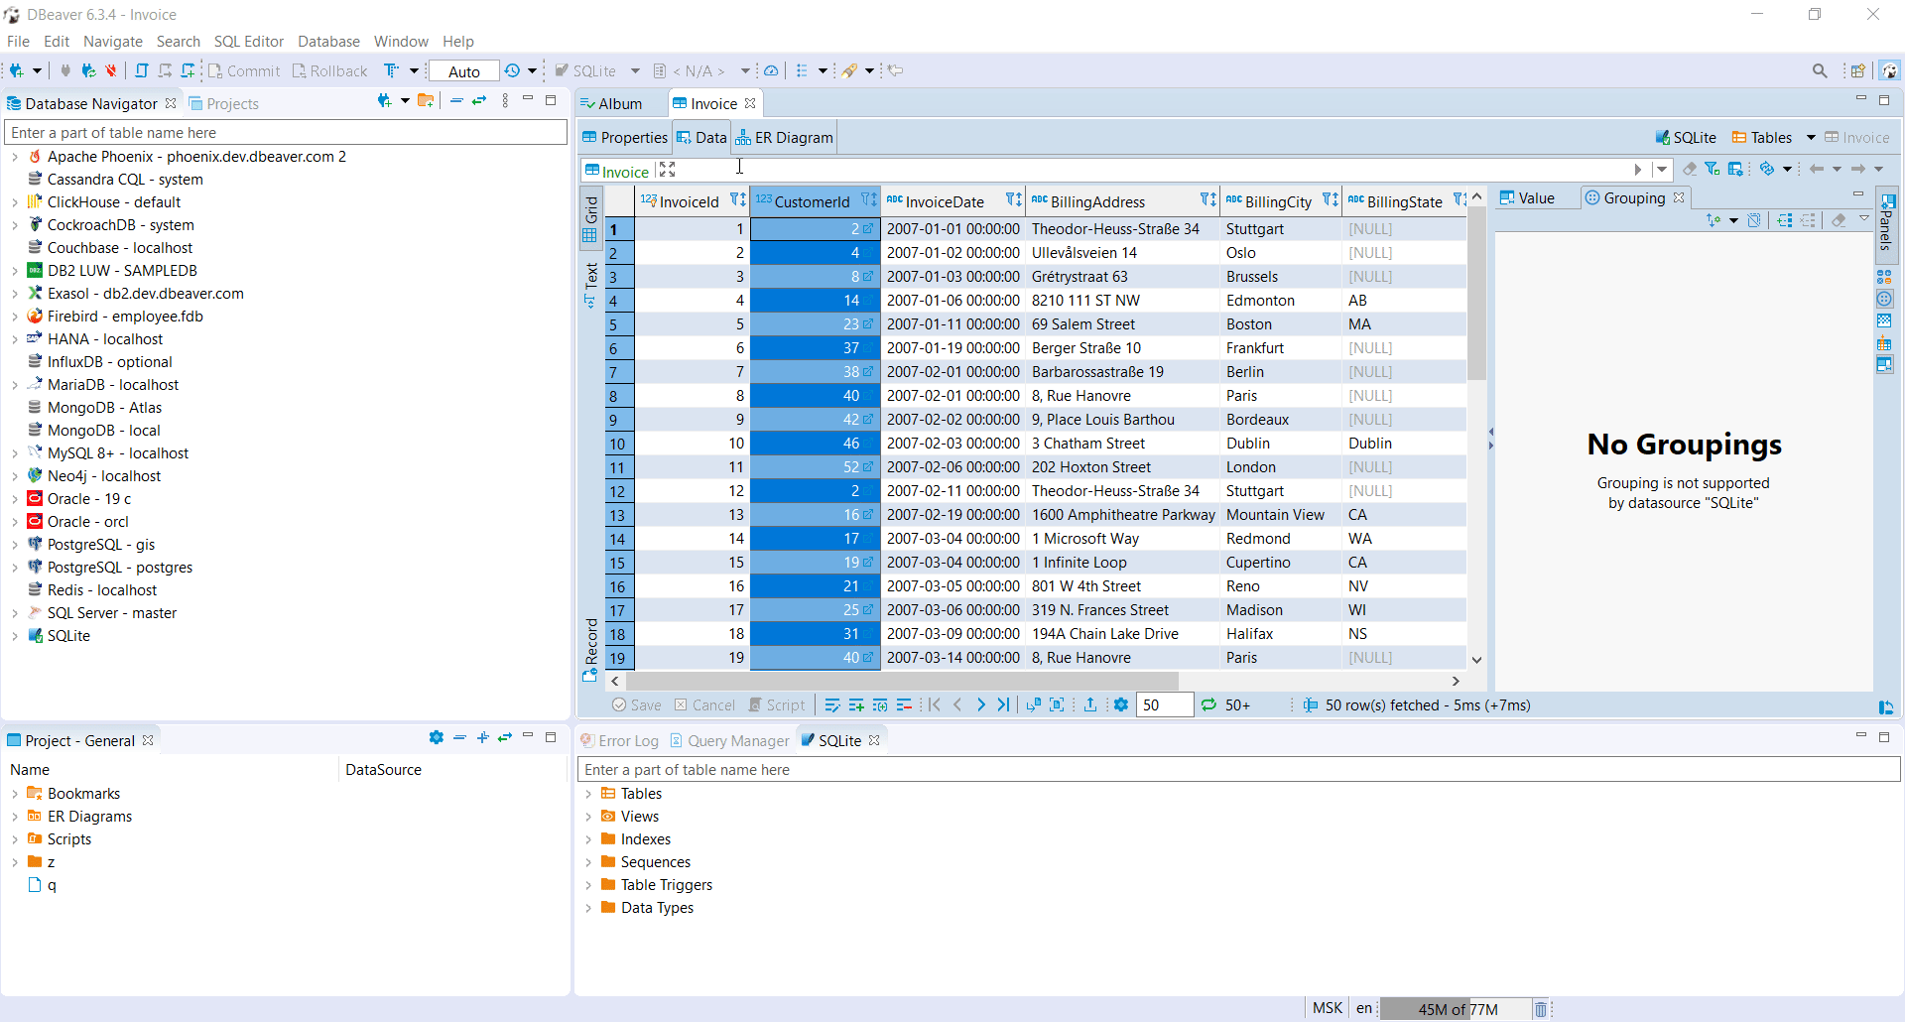Open the Database menu

click(x=328, y=41)
